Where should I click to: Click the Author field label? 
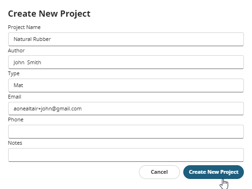tap(16, 50)
